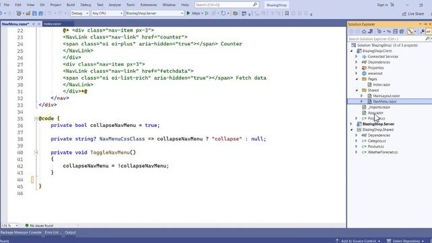
Task: Expand Dependencies under BlazingShop.Client
Action: coord(356,62)
